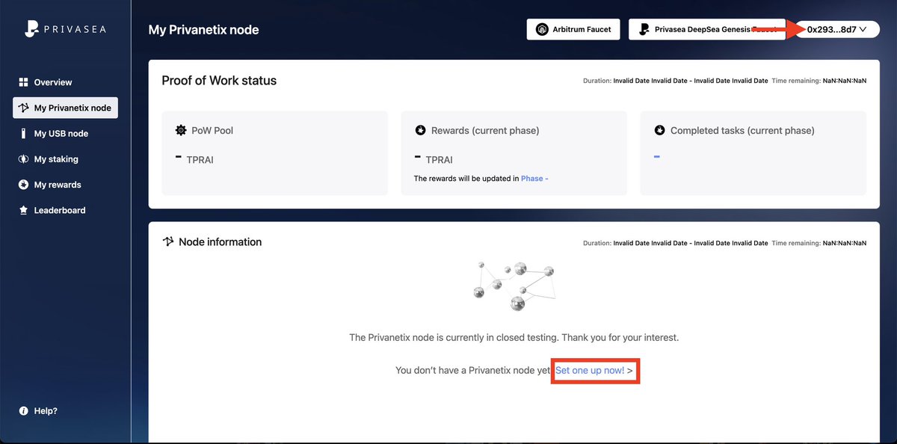Open Privasea DeepSea Genesis Faucet button
Image resolution: width=897 pixels, height=444 pixels.
[x=707, y=30]
